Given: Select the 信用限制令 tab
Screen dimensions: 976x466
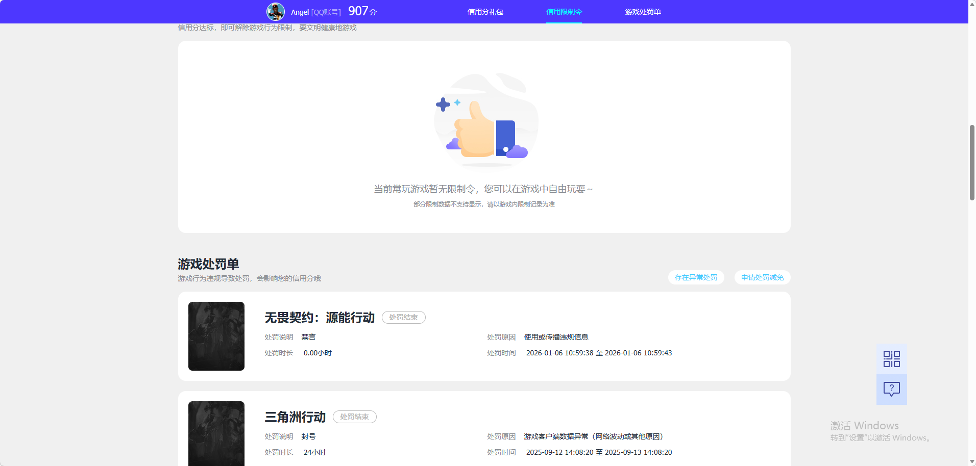Looking at the screenshot, I should (x=563, y=11).
